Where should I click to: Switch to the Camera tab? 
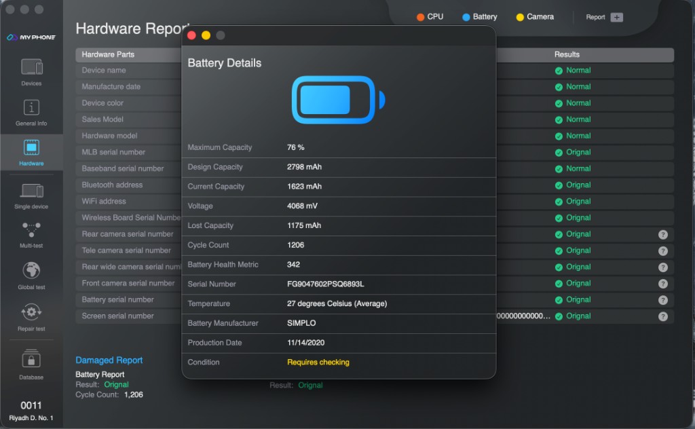point(535,17)
